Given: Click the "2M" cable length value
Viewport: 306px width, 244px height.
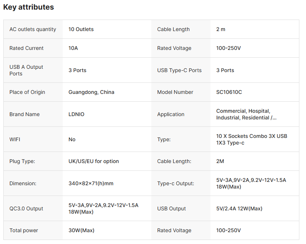Looking at the screenshot, I should point(220,161).
